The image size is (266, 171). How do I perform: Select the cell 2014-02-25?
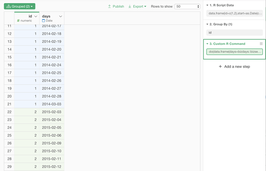click(52, 73)
